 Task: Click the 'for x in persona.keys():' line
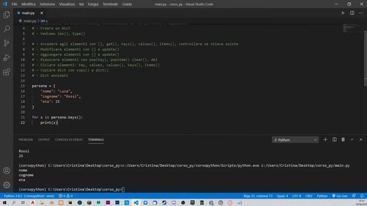coord(57,117)
